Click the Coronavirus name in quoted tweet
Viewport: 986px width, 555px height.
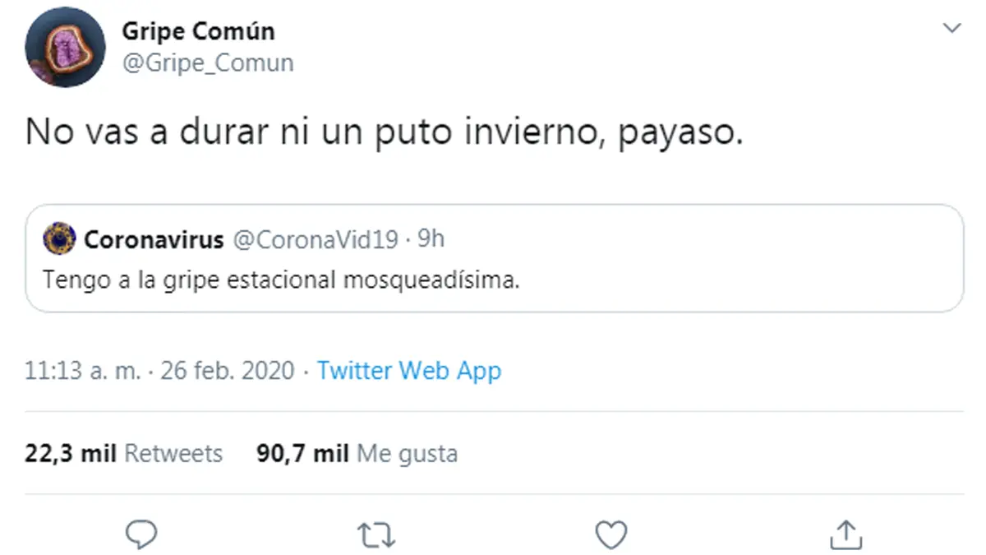tap(154, 239)
